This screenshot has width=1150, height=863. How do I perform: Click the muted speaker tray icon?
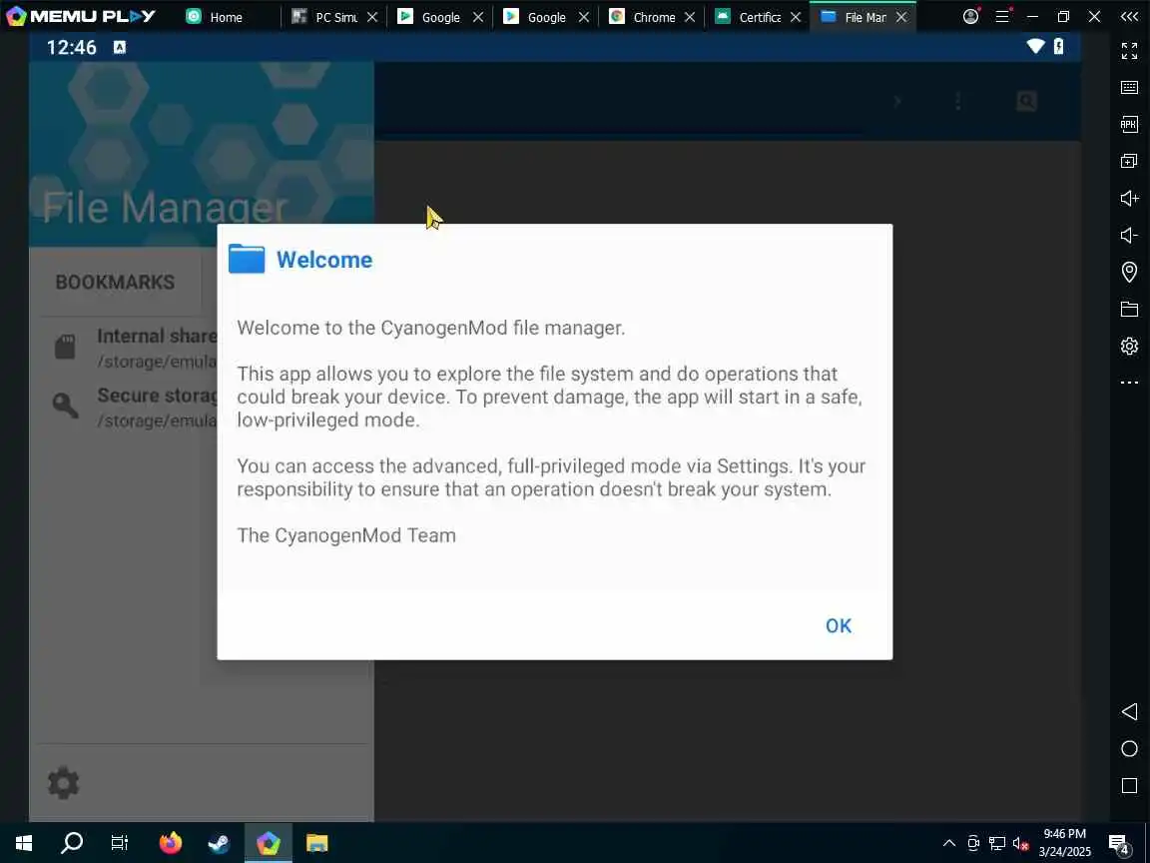tap(1020, 843)
